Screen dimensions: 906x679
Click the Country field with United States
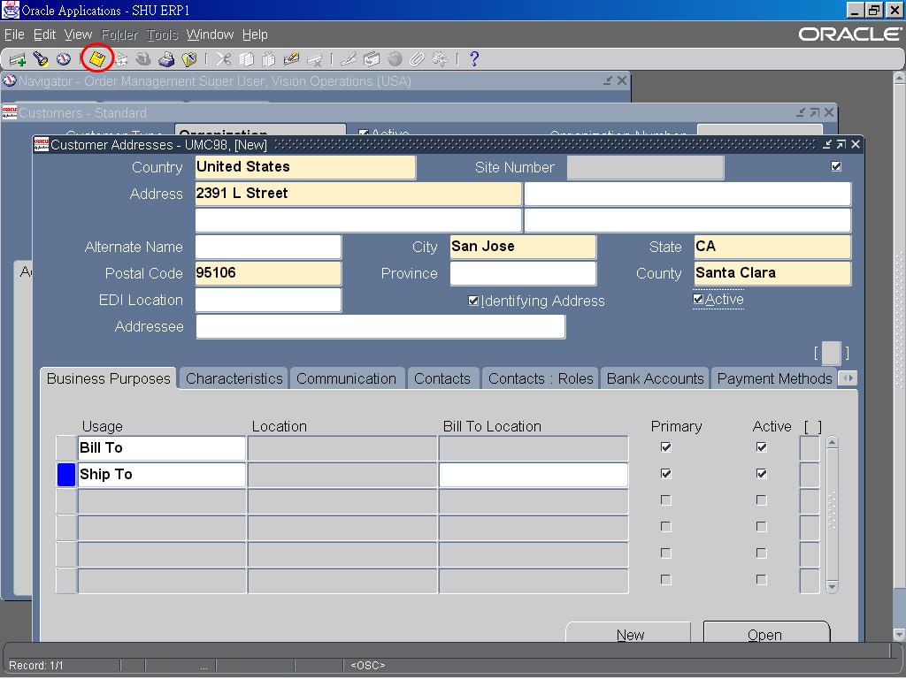pyautogui.click(x=305, y=167)
